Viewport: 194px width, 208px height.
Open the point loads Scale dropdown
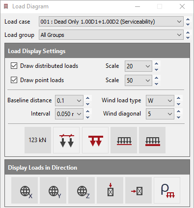(139, 80)
